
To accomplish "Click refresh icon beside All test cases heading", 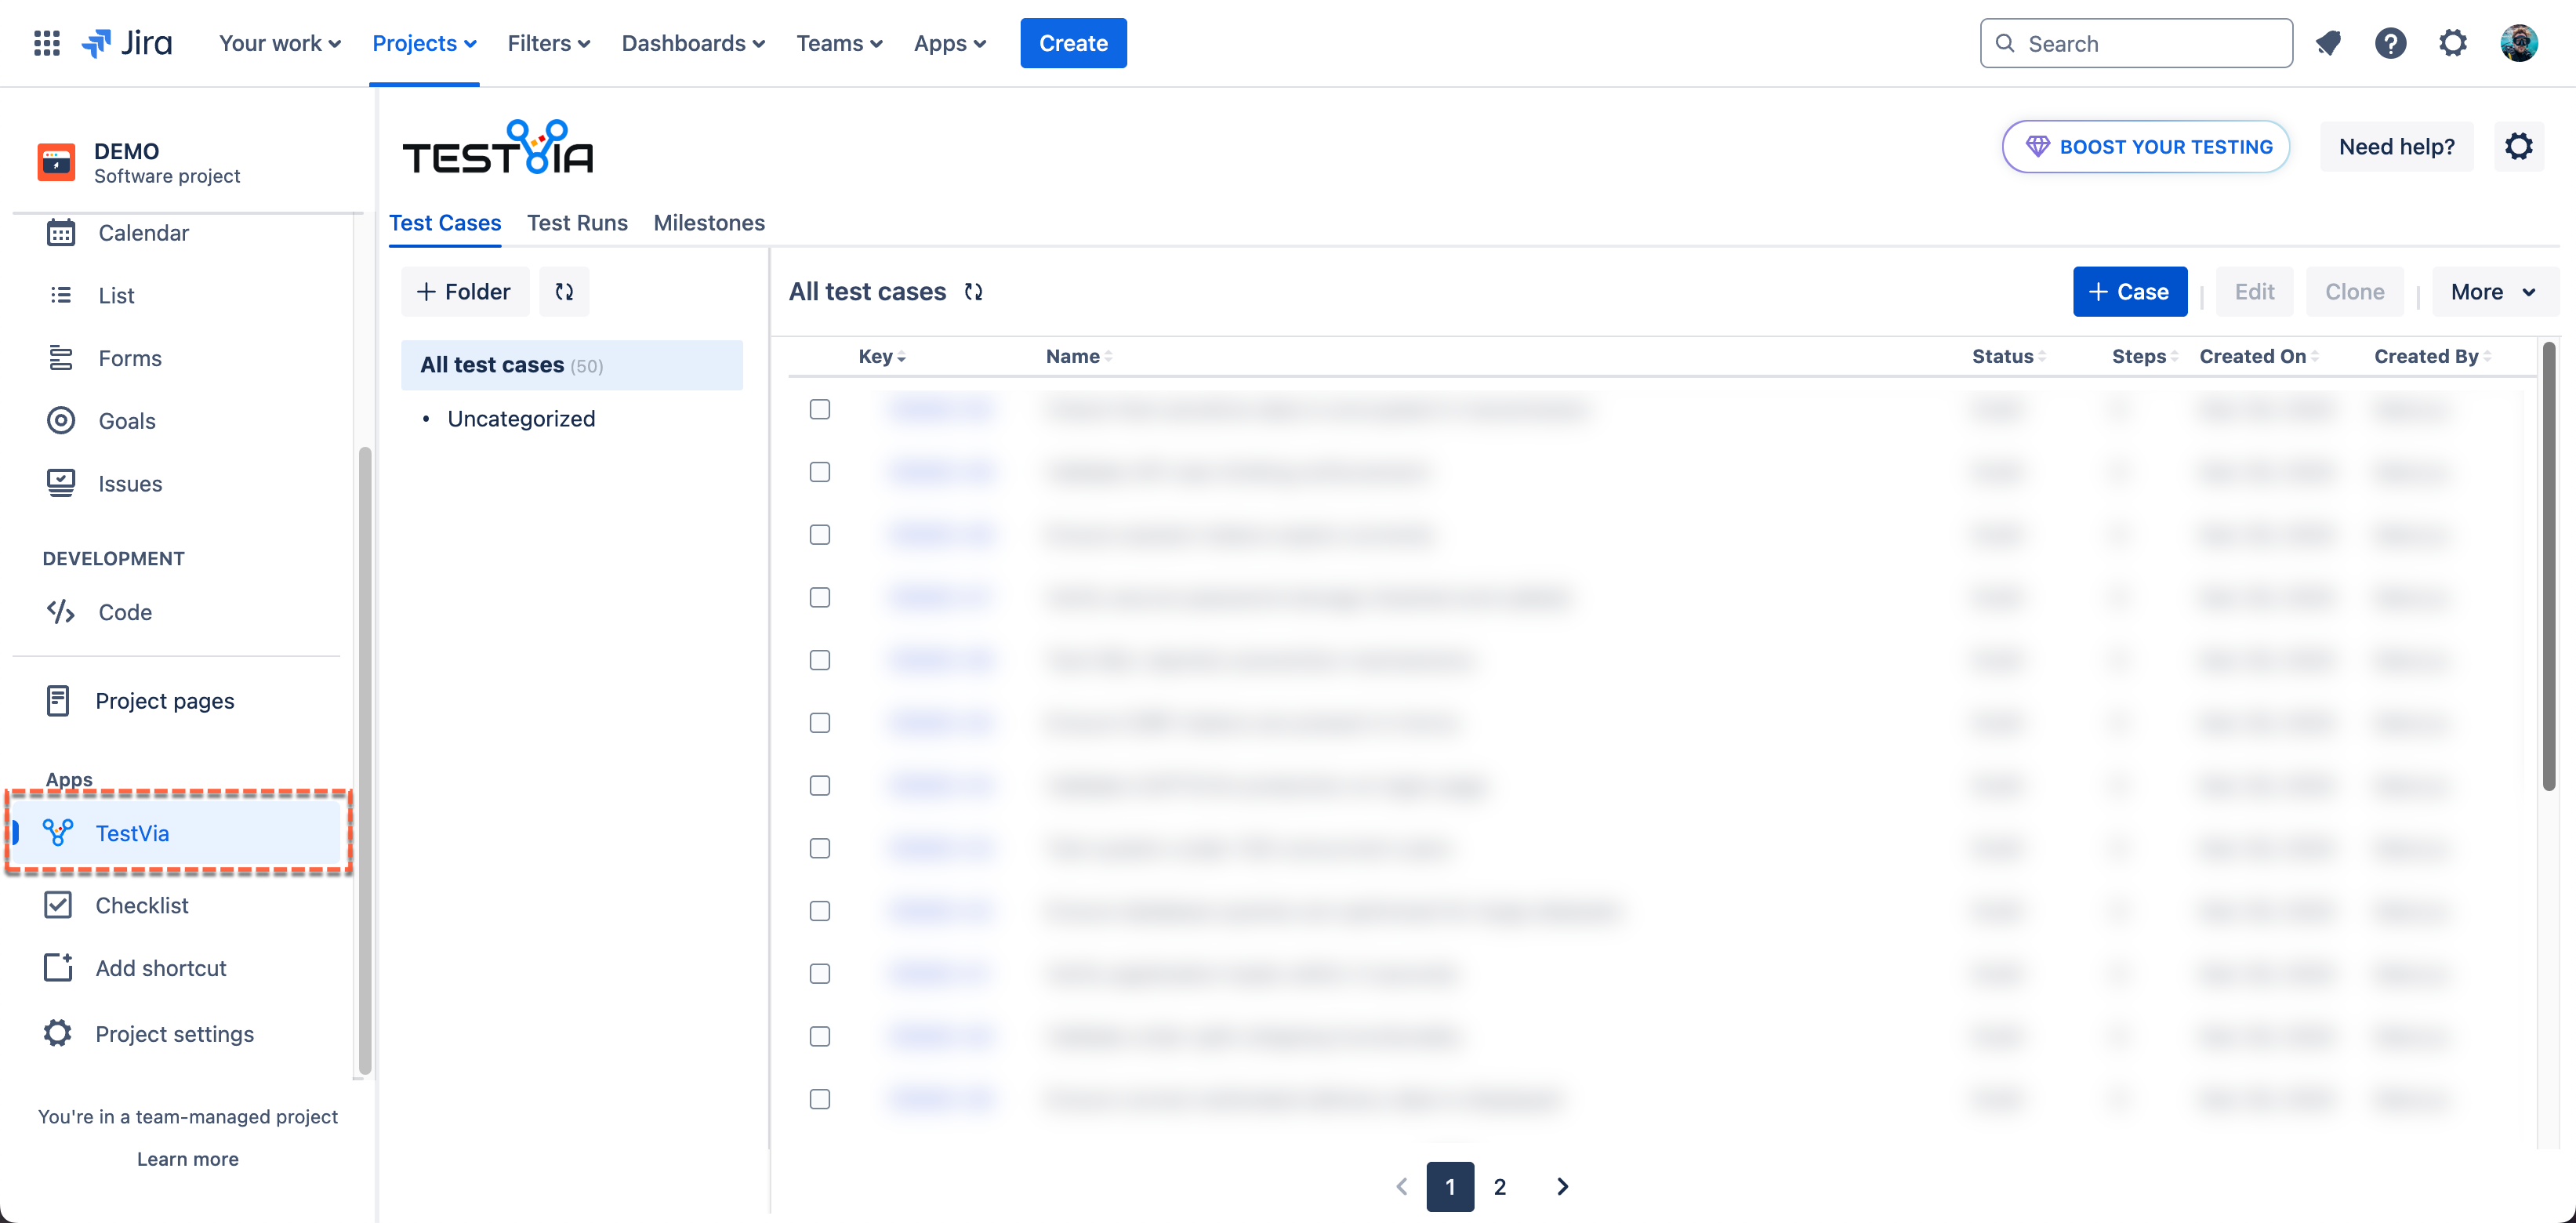I will coord(973,292).
